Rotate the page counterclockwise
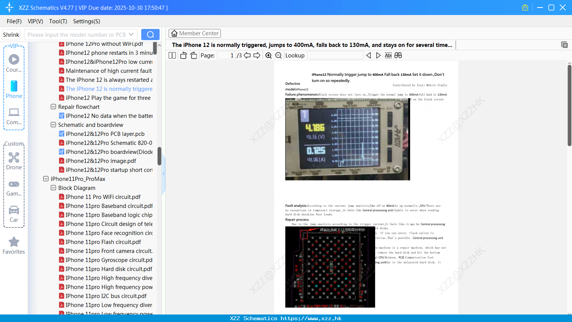 (183, 56)
